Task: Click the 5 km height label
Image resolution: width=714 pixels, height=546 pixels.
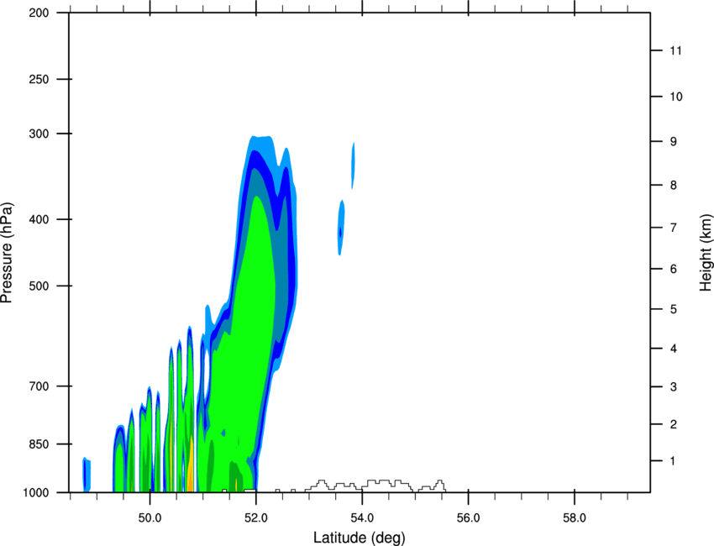Action: pyautogui.click(x=674, y=310)
